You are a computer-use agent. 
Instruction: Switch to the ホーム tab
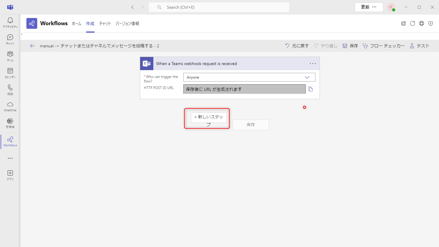77,23
